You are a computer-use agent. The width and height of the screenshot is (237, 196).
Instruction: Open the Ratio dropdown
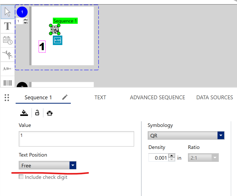click(215, 157)
